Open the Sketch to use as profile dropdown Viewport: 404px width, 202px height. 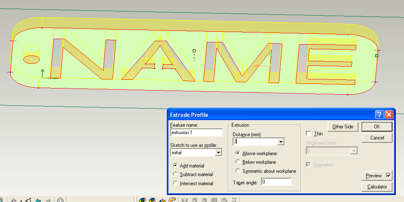tap(218, 153)
